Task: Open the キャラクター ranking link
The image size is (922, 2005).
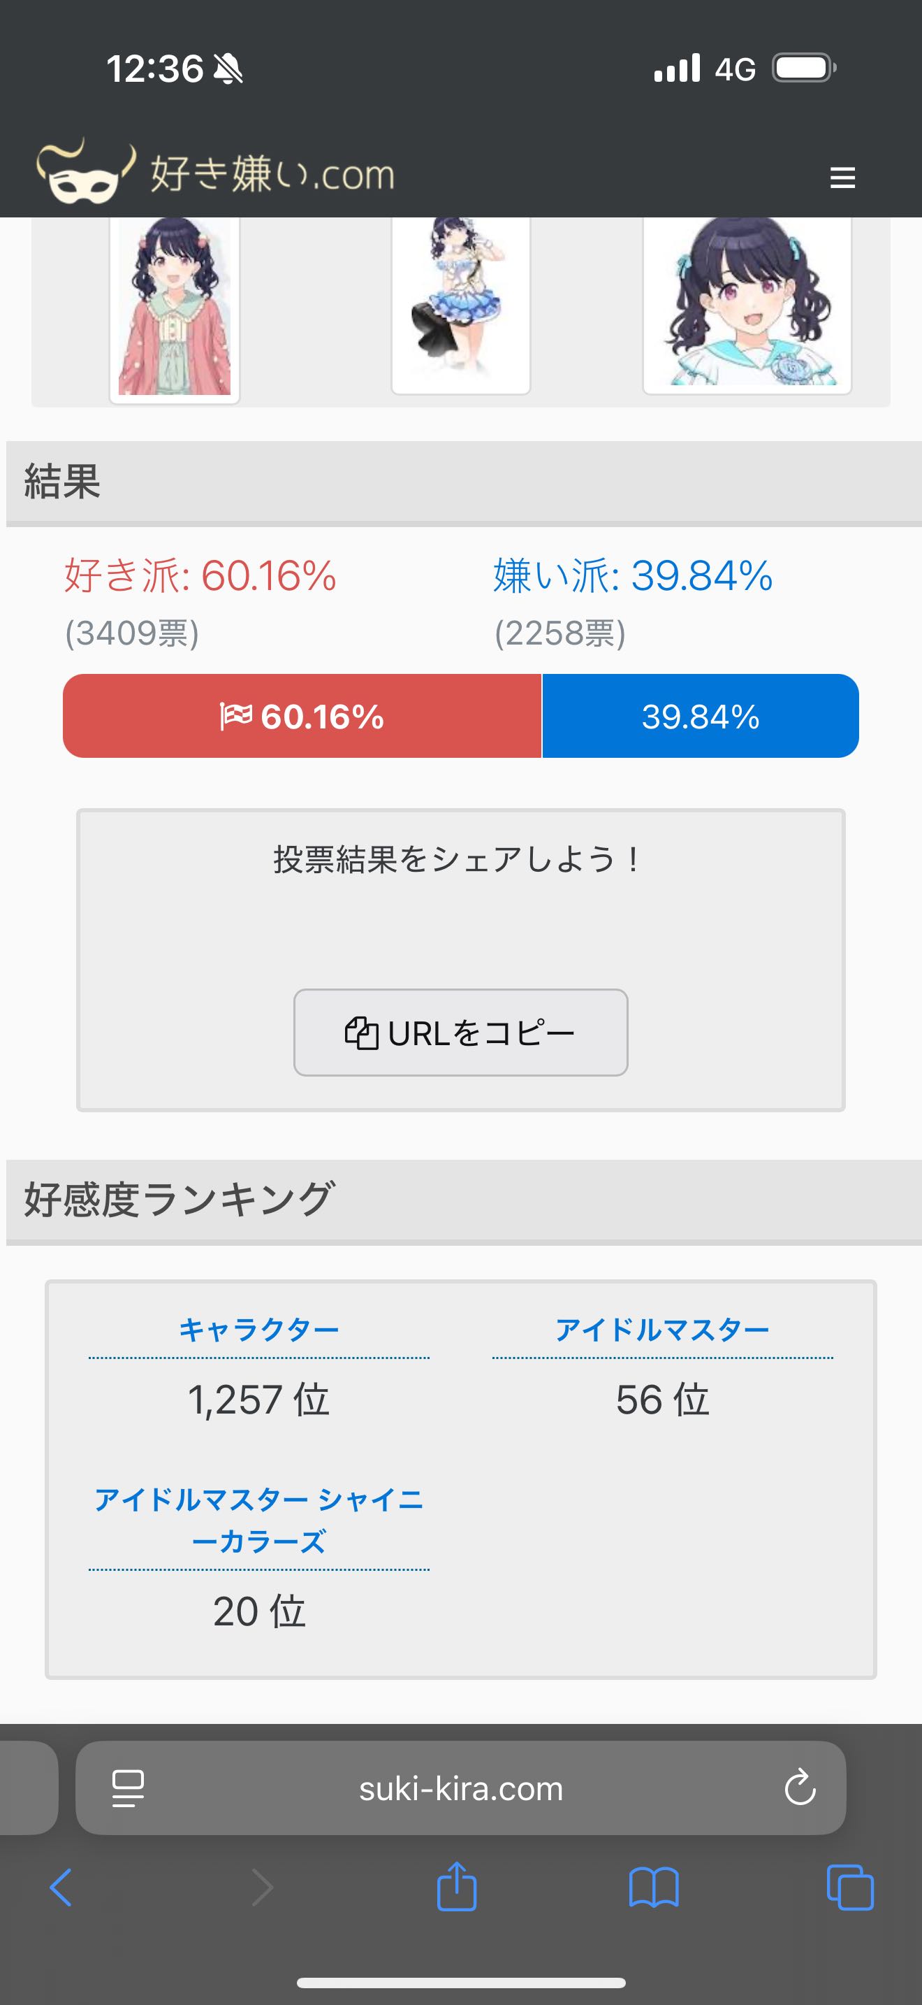Action: point(259,1330)
